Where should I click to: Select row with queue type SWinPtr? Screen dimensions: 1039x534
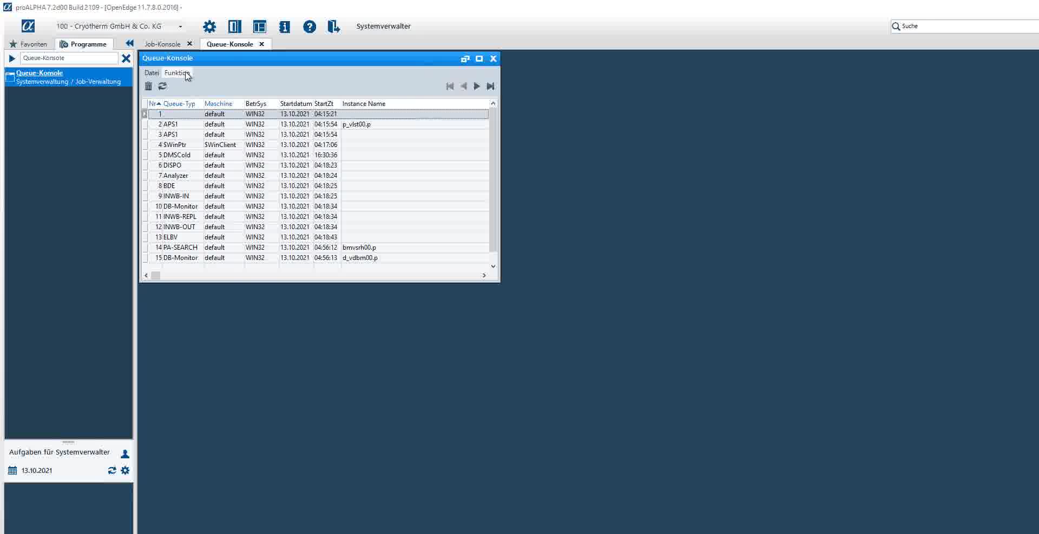pos(315,145)
